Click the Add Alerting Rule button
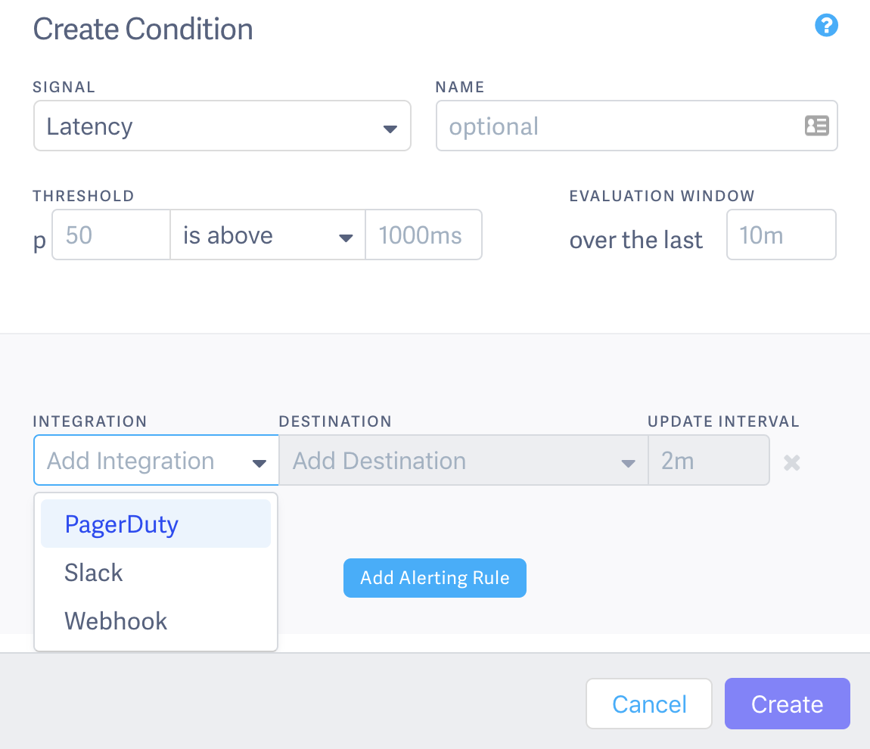 pyautogui.click(x=435, y=578)
